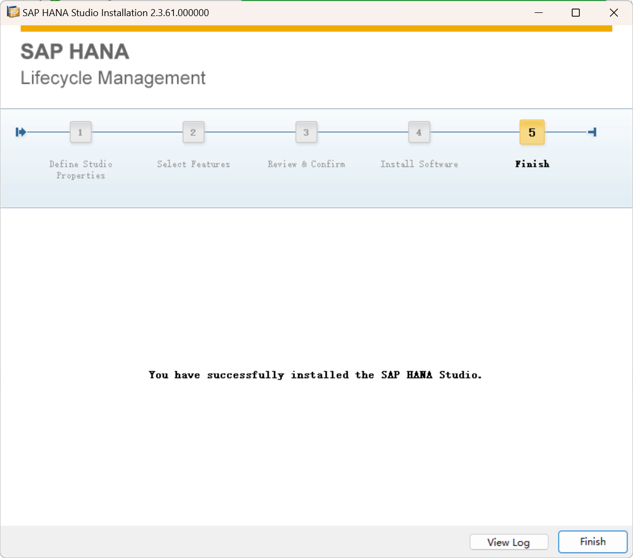This screenshot has width=633, height=558.
Task: Open the View Log button
Action: tap(509, 542)
